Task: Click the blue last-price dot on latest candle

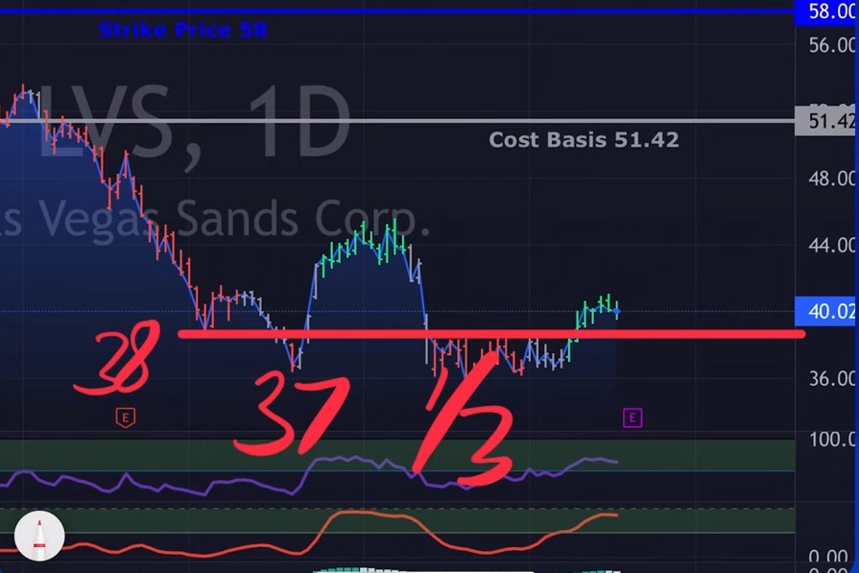Action: click(x=617, y=311)
